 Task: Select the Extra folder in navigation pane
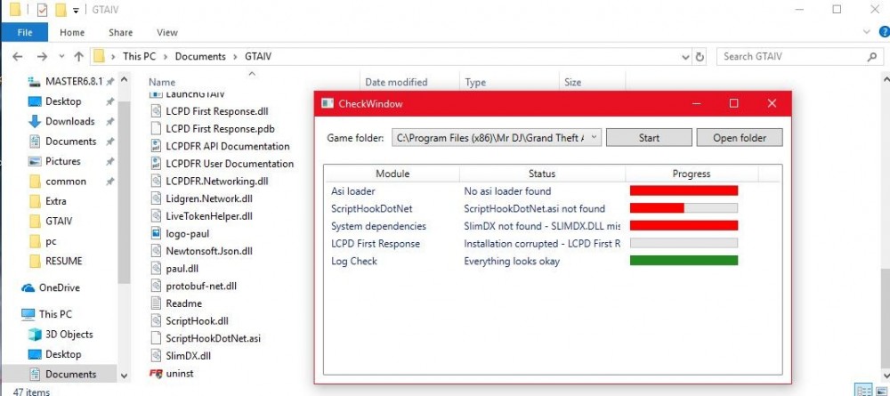(x=55, y=201)
